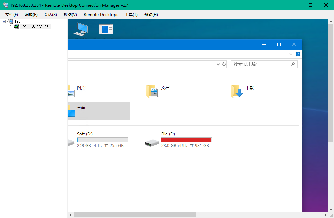Click the "Soft (D:)" drive label
The height and width of the screenshot is (218, 334).
pos(85,134)
